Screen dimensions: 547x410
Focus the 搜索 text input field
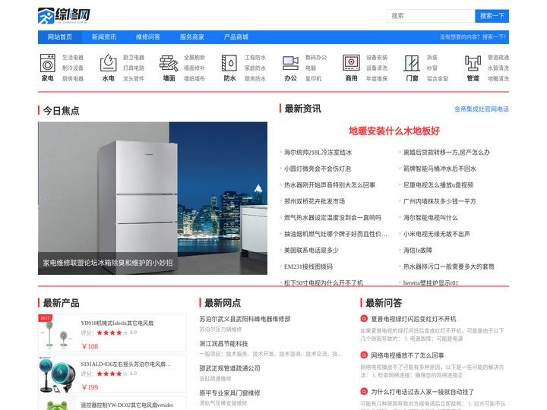[x=431, y=16]
